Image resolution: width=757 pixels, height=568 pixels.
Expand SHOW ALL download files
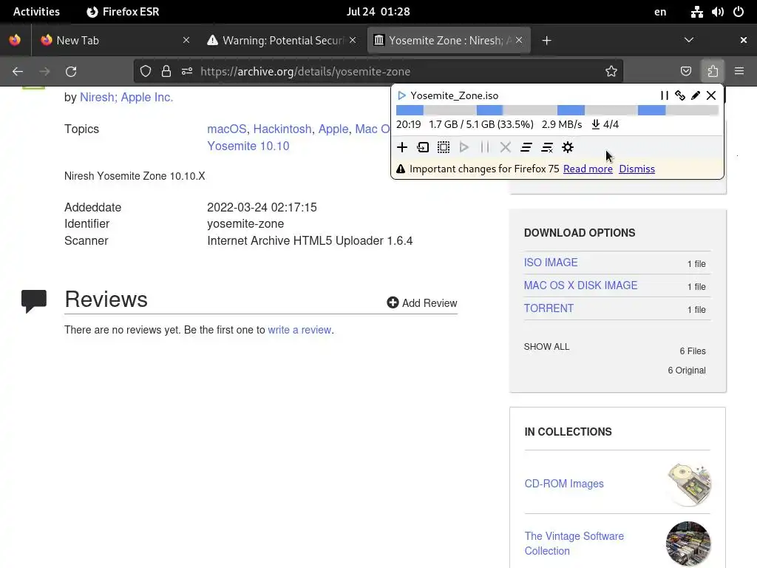(546, 347)
